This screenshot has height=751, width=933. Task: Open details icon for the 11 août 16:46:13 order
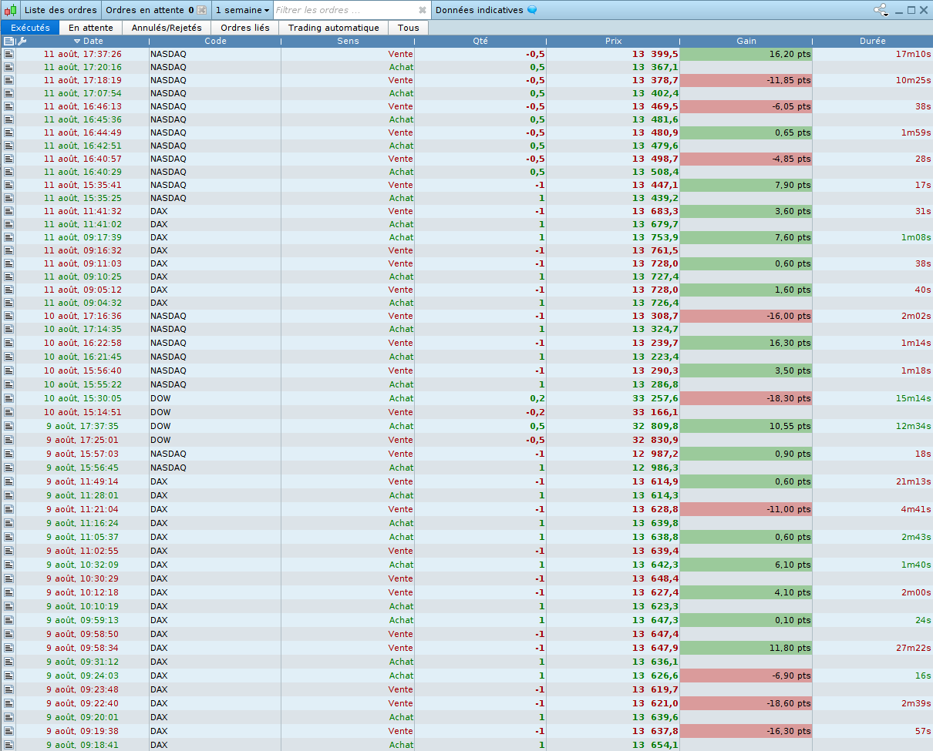pyautogui.click(x=8, y=106)
